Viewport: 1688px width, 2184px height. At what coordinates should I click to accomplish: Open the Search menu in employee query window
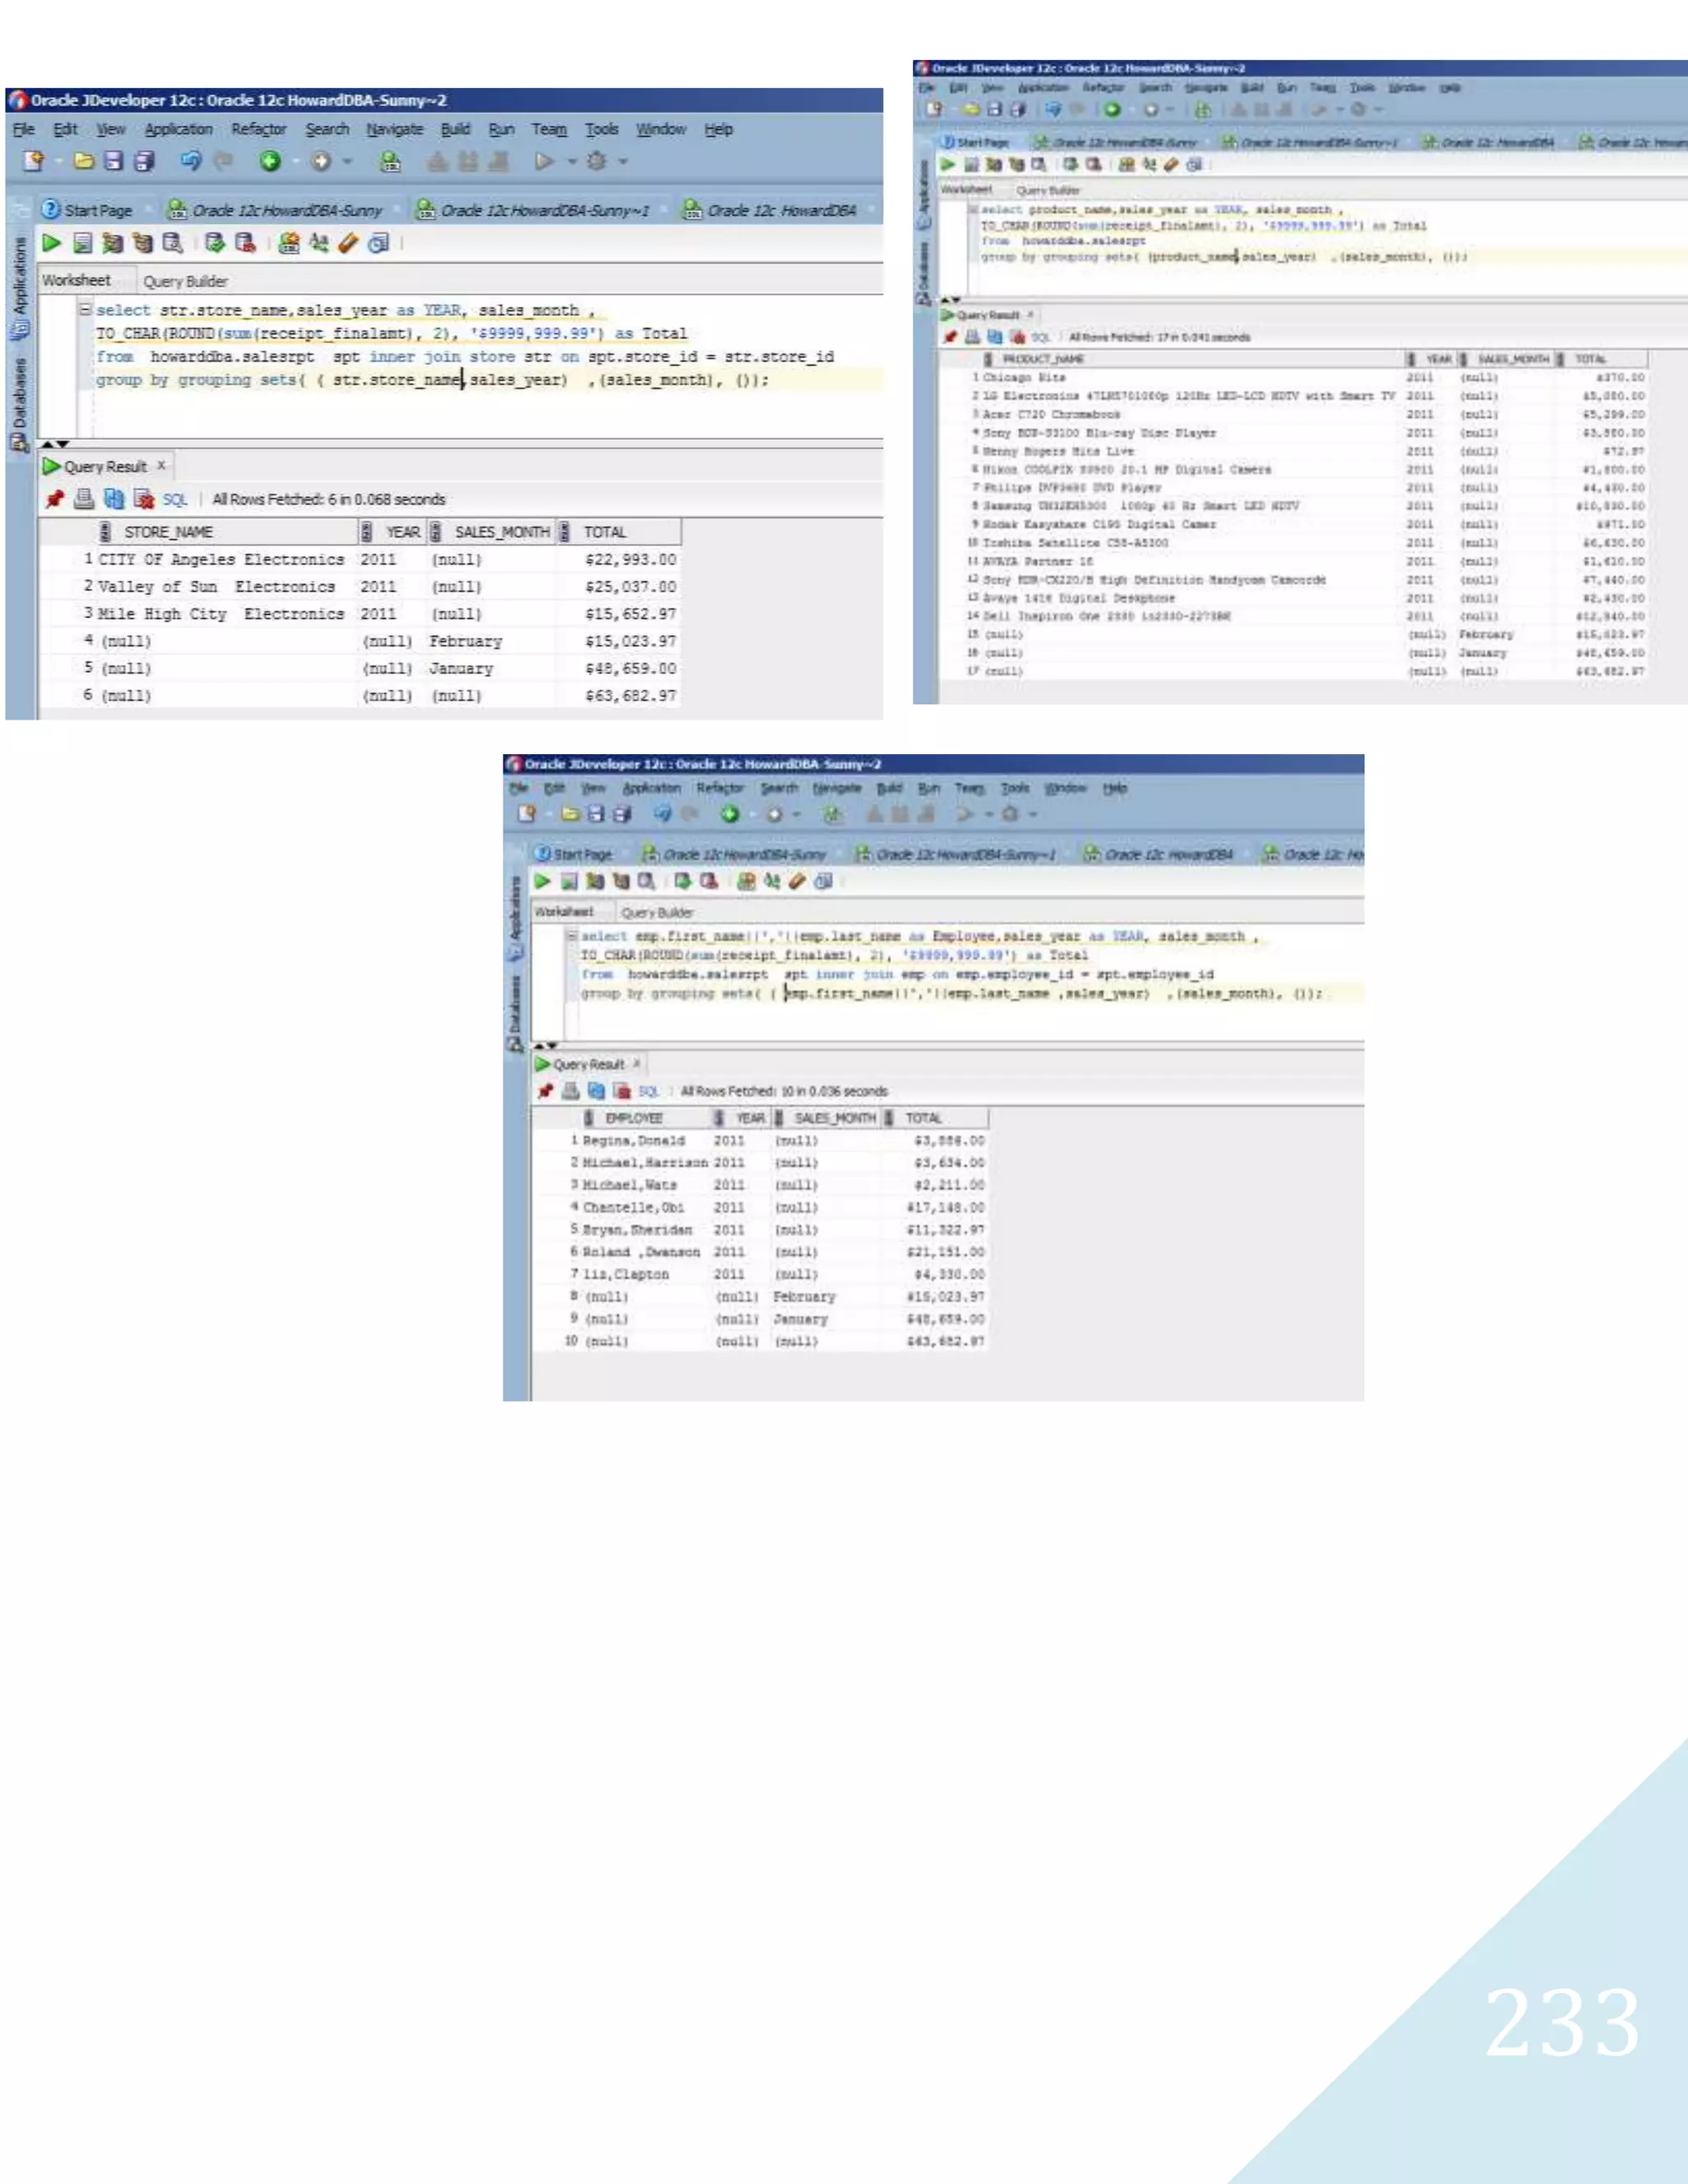[x=780, y=788]
